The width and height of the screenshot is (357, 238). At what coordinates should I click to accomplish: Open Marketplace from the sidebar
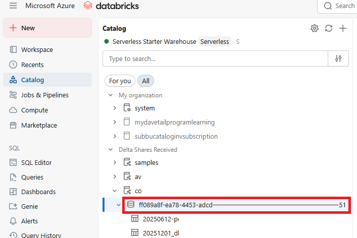pos(39,126)
